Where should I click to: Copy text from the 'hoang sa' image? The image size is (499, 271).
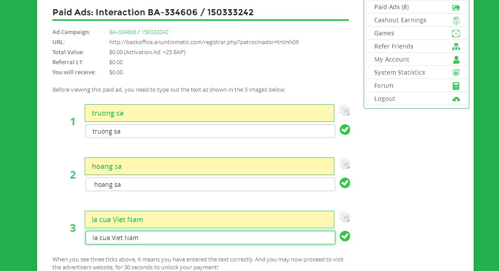click(344, 164)
